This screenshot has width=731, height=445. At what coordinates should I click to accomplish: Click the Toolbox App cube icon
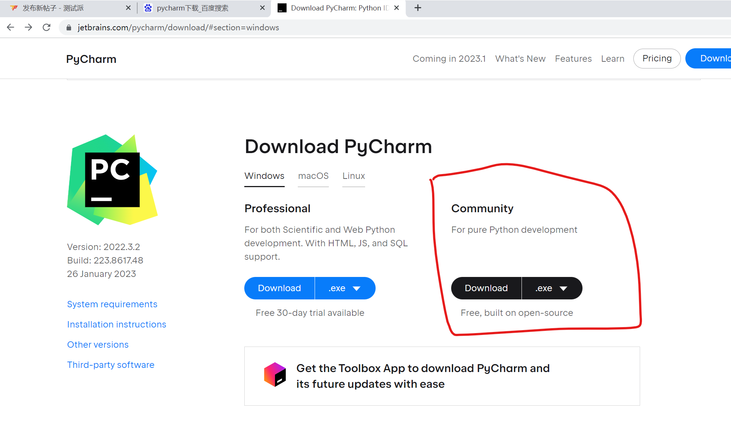pos(275,375)
